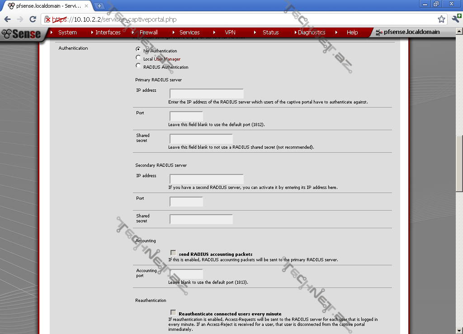The width and height of the screenshot is (463, 334).
Task: Bookmark this page with the star icon
Action: pyautogui.click(x=441, y=19)
